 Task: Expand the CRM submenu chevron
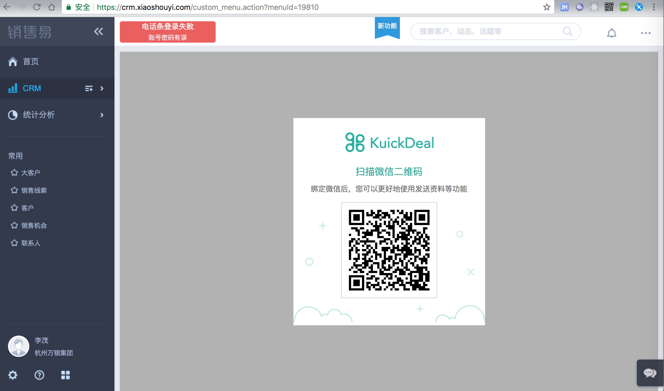(102, 88)
